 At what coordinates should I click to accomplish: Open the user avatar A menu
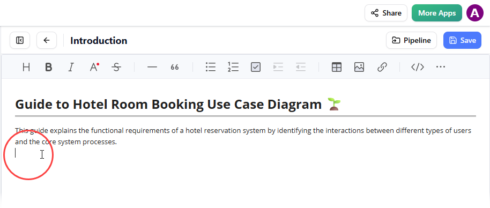pyautogui.click(x=474, y=13)
